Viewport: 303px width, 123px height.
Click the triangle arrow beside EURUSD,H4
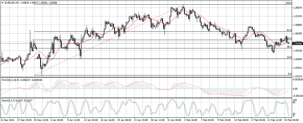[x=2, y=2]
